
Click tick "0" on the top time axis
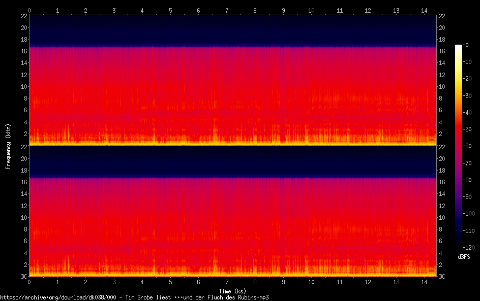click(x=29, y=10)
